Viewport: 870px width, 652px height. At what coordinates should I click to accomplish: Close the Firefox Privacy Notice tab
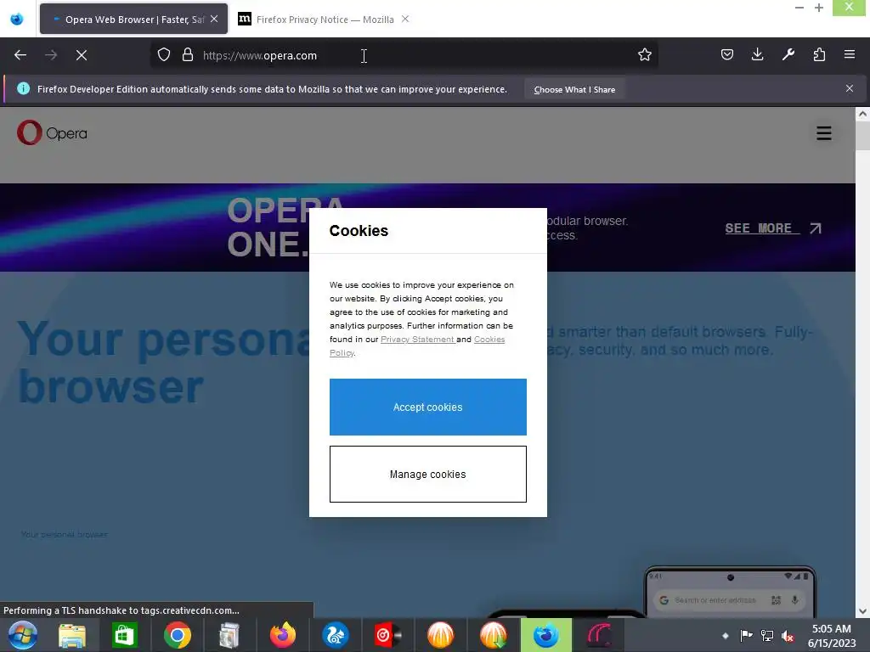coord(405,19)
